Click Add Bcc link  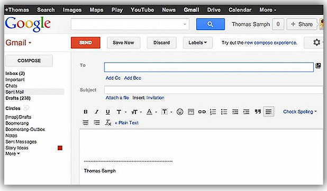click(133, 78)
